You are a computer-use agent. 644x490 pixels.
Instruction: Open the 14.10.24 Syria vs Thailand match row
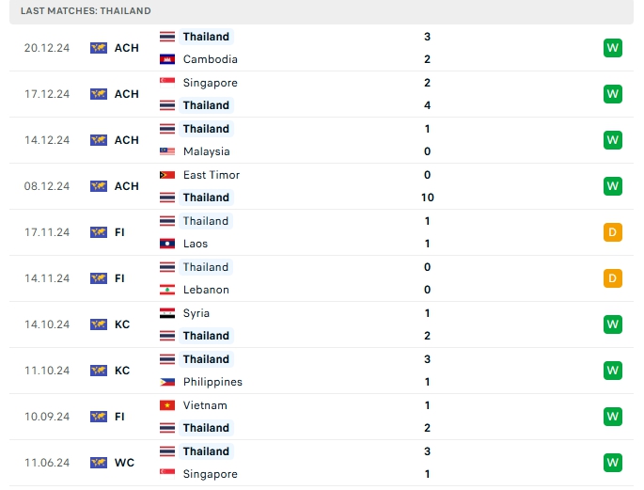coord(320,324)
